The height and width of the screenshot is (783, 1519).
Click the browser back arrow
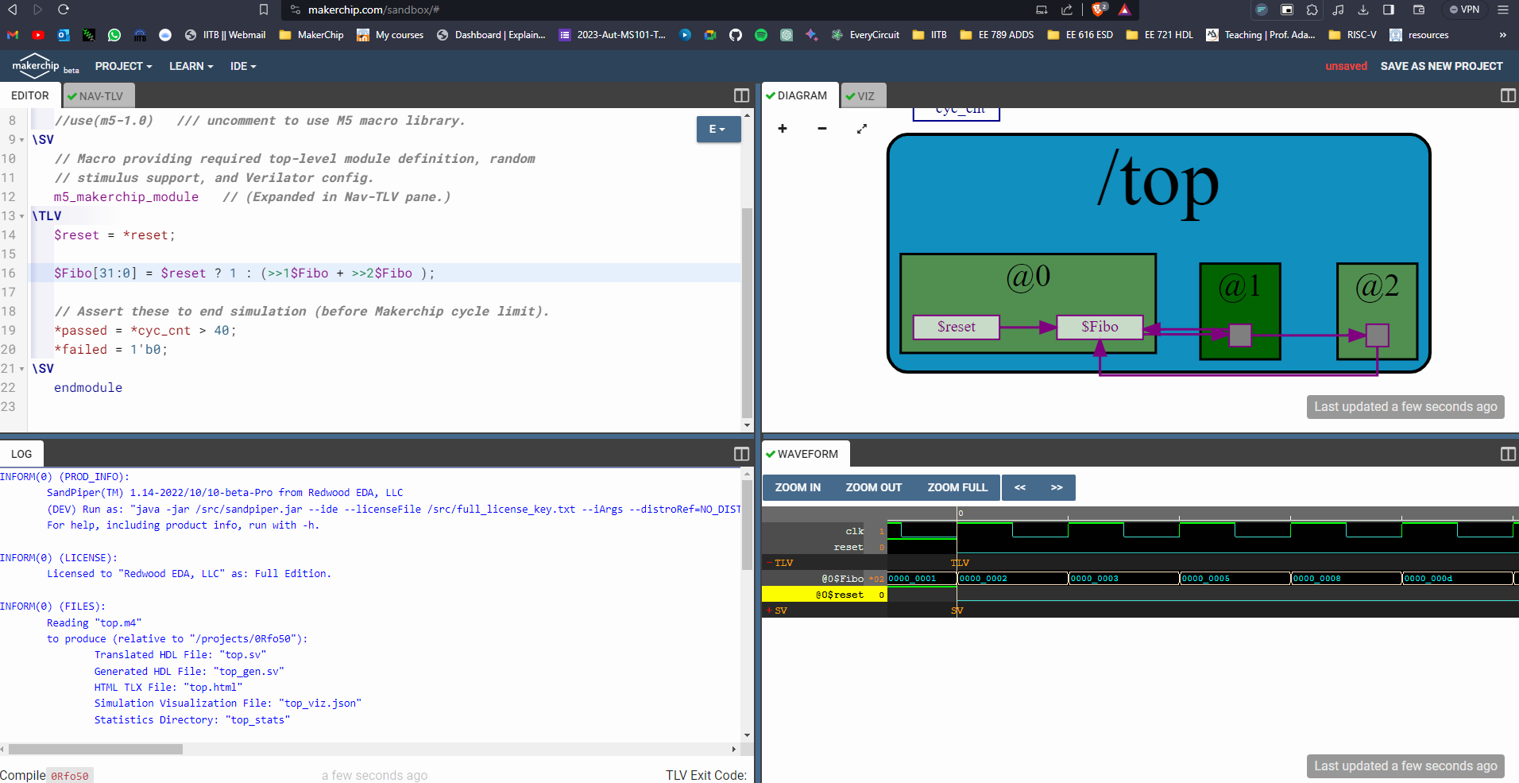click(x=12, y=10)
